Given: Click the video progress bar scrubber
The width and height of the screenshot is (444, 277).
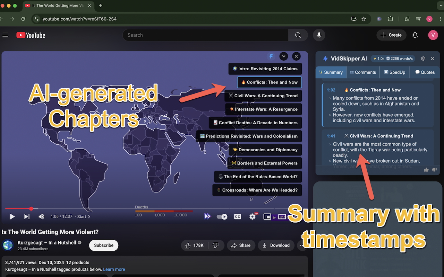Looking at the screenshot, I should pos(31,208).
